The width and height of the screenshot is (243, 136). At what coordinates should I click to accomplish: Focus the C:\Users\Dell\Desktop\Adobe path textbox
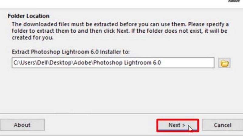[113, 63]
